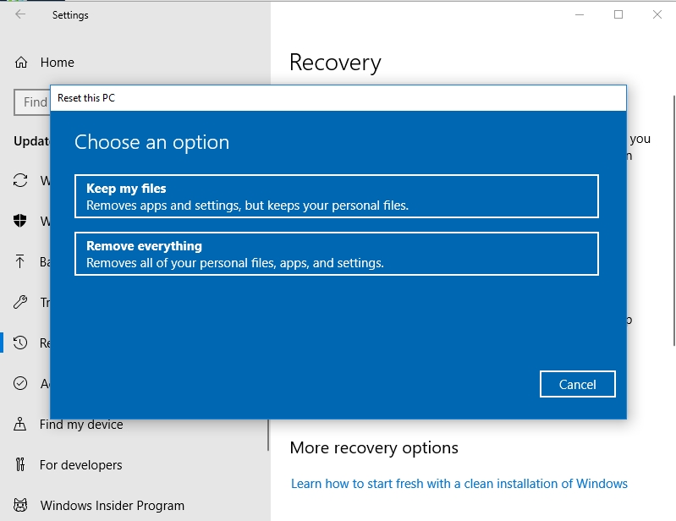The image size is (676, 521).
Task: Choose the Keep my files option
Action: pos(336,196)
